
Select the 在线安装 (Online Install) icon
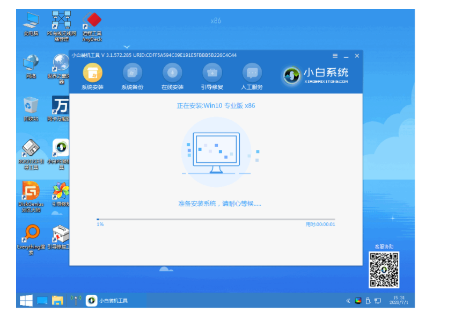[172, 76]
